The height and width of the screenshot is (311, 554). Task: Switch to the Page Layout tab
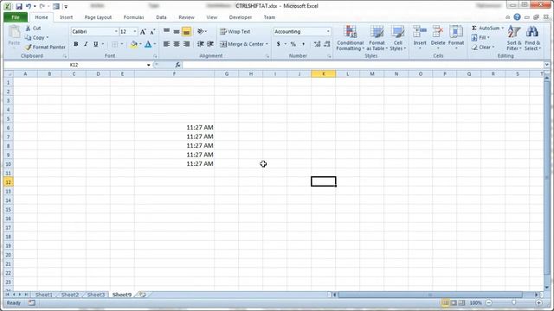point(98,17)
